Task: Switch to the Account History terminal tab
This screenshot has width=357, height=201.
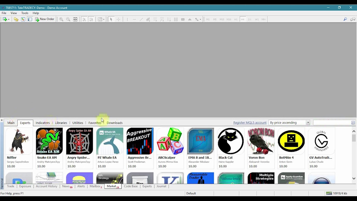Action: point(47,186)
